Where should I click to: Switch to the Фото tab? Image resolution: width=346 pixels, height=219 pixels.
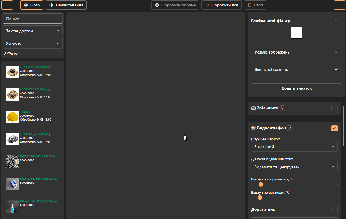tap(32, 5)
